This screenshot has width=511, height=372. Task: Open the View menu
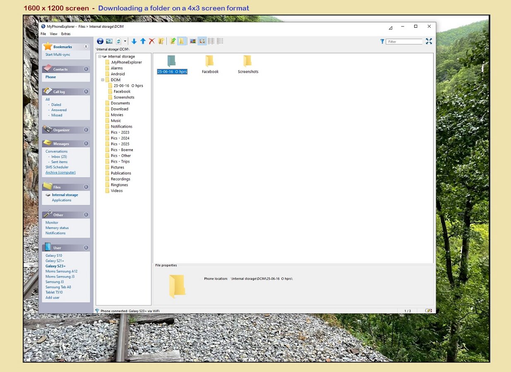(x=54, y=34)
